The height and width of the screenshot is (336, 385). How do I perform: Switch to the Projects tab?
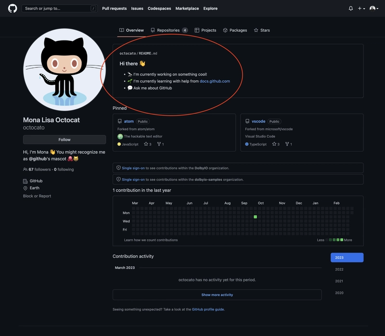pyautogui.click(x=205, y=30)
